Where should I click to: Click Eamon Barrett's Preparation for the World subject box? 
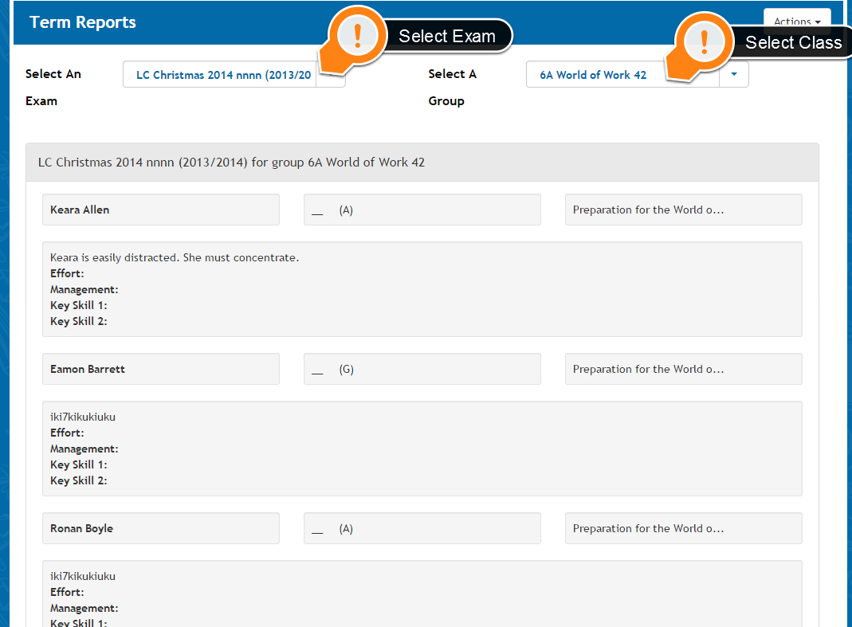pos(684,369)
